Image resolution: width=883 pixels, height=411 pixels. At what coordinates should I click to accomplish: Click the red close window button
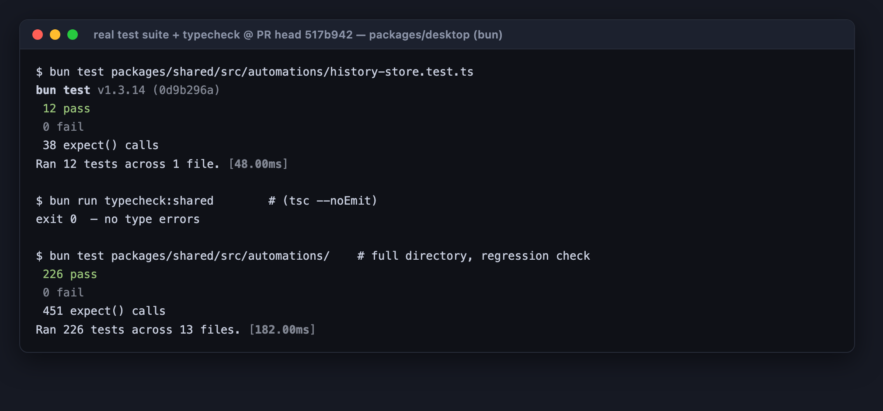point(38,35)
